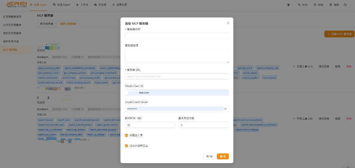This screenshot has height=168, width=355.
Task: Toggle password visibility for OAuth Client Secret
Action: pos(225,109)
